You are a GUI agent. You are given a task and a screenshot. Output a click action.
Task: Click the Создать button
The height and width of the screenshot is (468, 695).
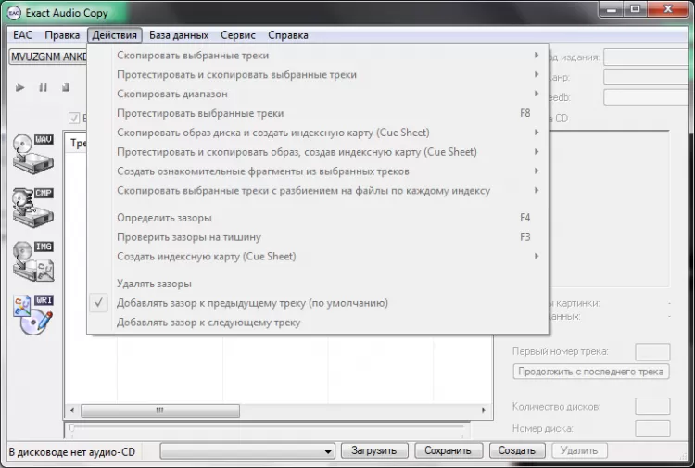517,450
